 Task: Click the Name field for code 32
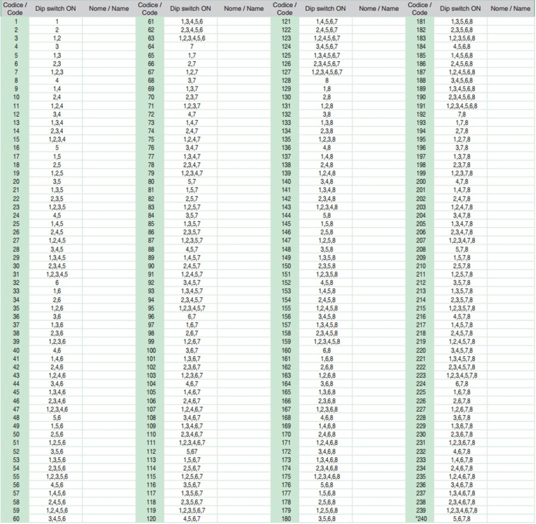point(108,282)
